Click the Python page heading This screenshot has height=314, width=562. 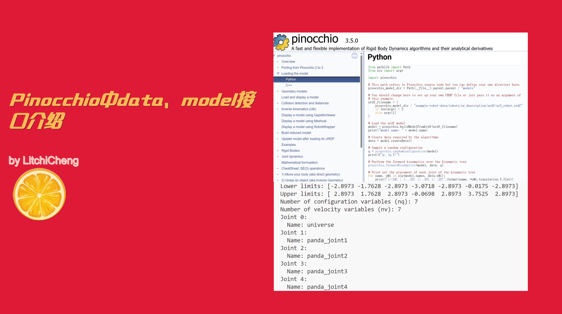(x=379, y=57)
